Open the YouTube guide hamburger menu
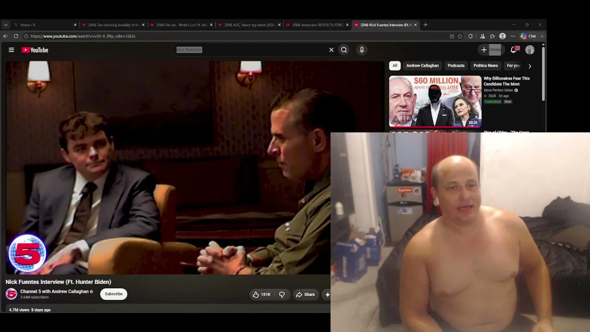The width and height of the screenshot is (590, 332). tap(12, 50)
